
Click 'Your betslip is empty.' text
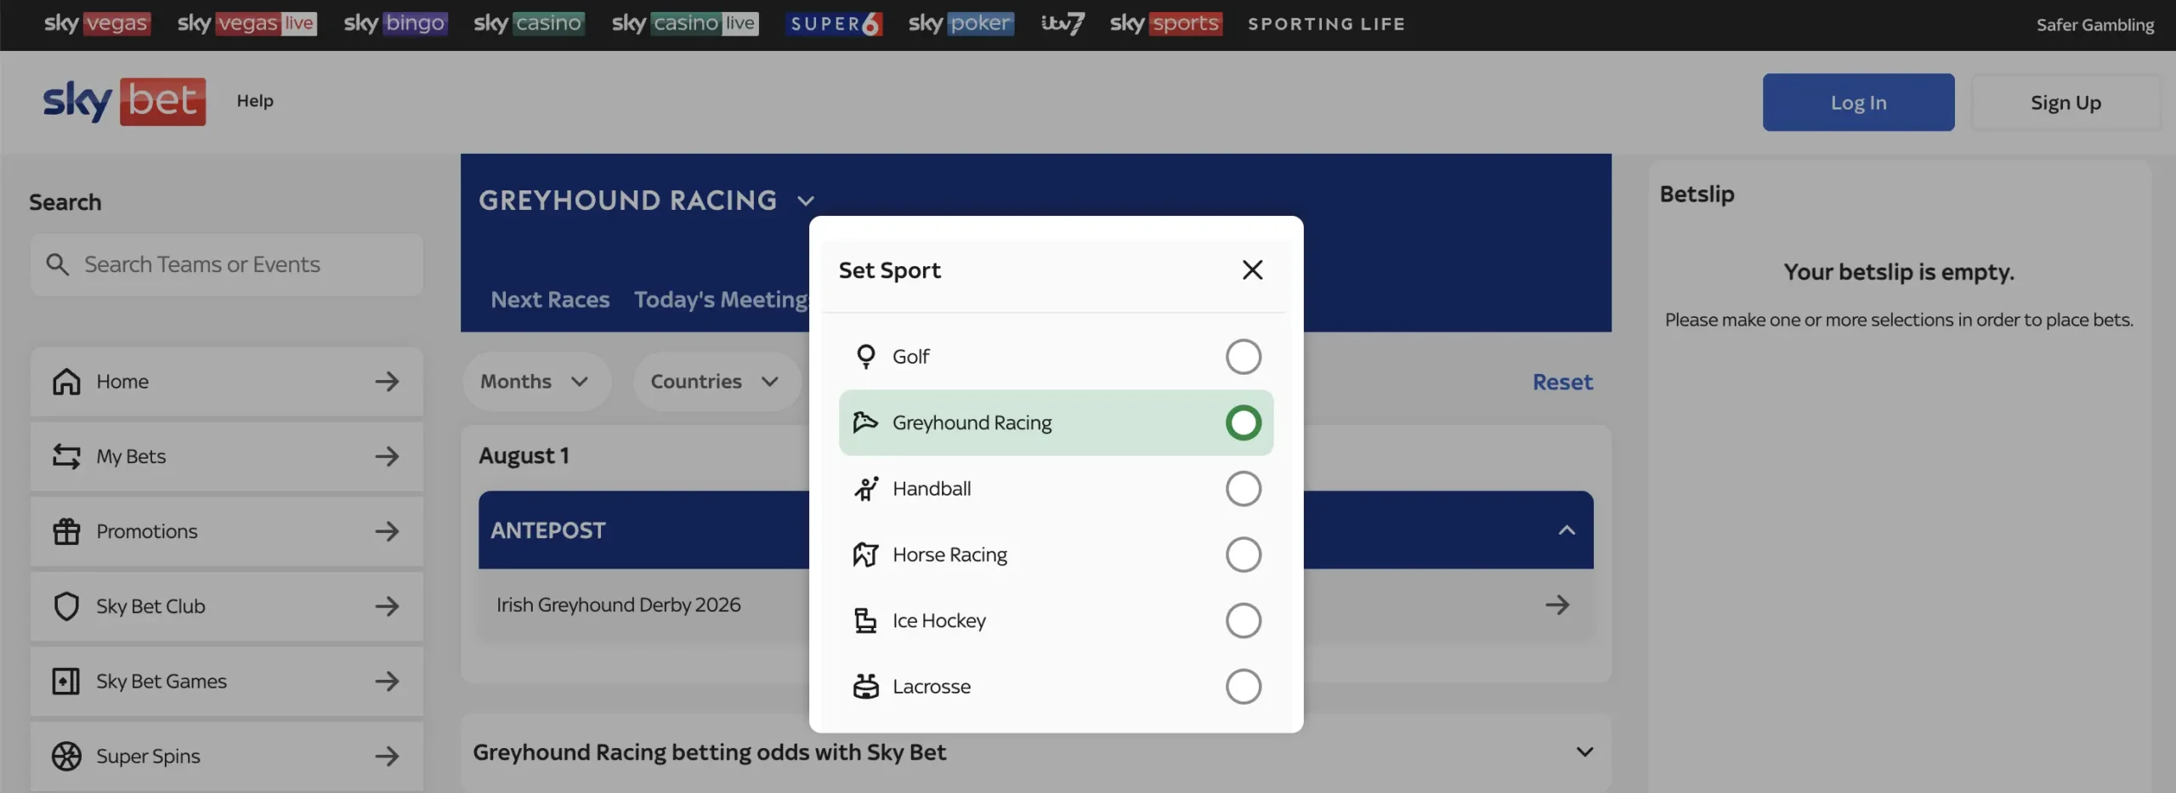click(x=1899, y=272)
